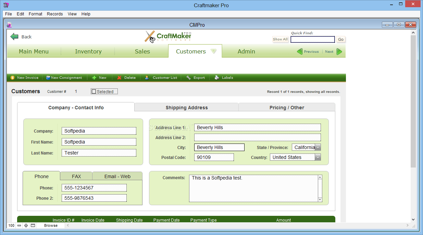Click the Customer List button label
The image size is (423, 235).
165,78
